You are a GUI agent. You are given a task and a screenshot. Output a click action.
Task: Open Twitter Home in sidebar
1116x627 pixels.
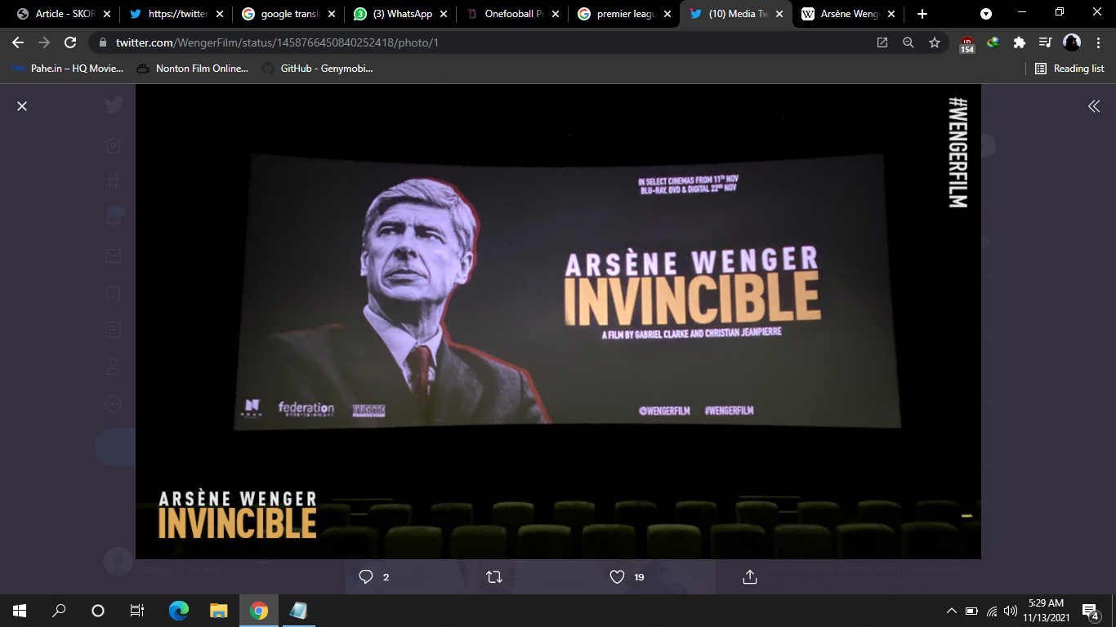tap(113, 145)
